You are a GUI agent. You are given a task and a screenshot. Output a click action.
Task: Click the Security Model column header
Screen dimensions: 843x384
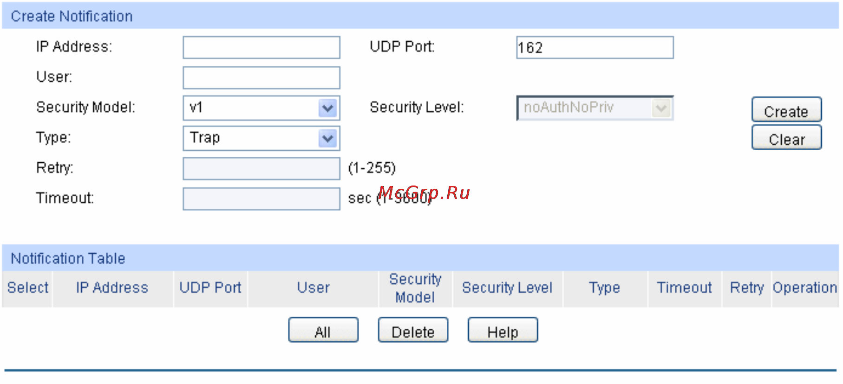415,288
